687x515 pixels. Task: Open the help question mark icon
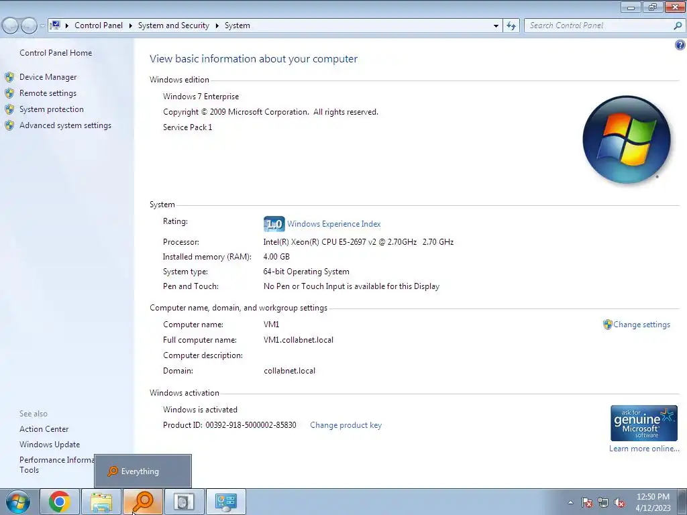680,45
